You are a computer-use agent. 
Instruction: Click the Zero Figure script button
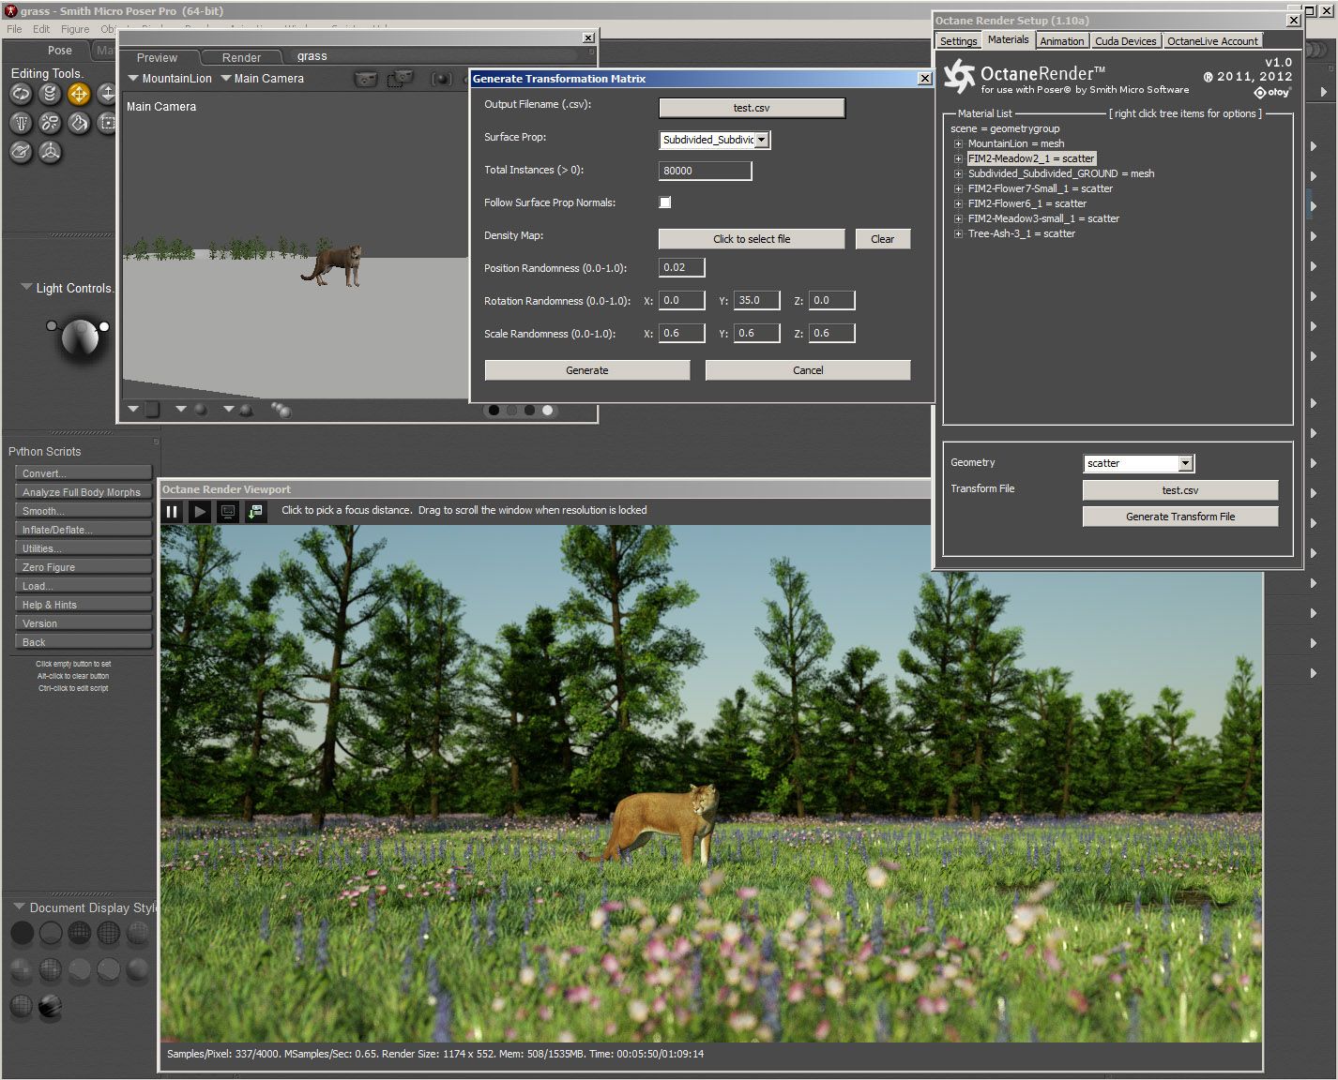pos(82,567)
